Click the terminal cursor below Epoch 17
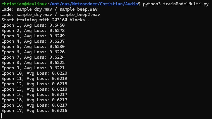Screen dimensions: 212x119 [x=2, y=116]
